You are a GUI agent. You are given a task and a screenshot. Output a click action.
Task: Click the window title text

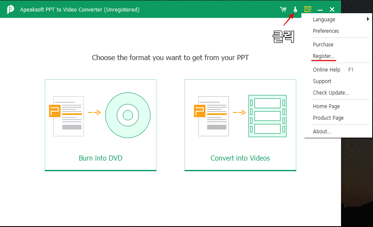tap(80, 10)
